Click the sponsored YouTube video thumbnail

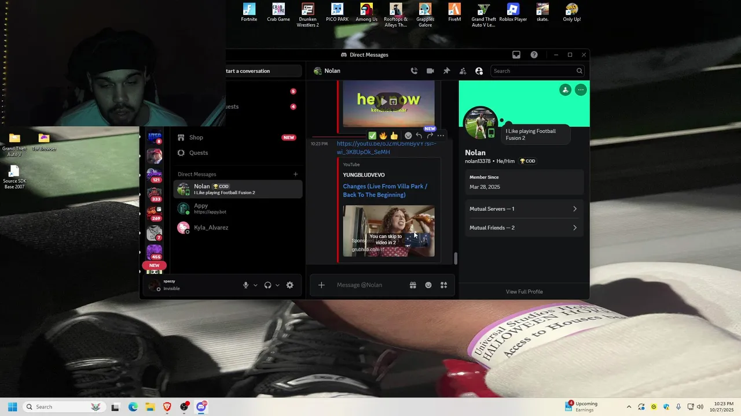[x=388, y=231]
